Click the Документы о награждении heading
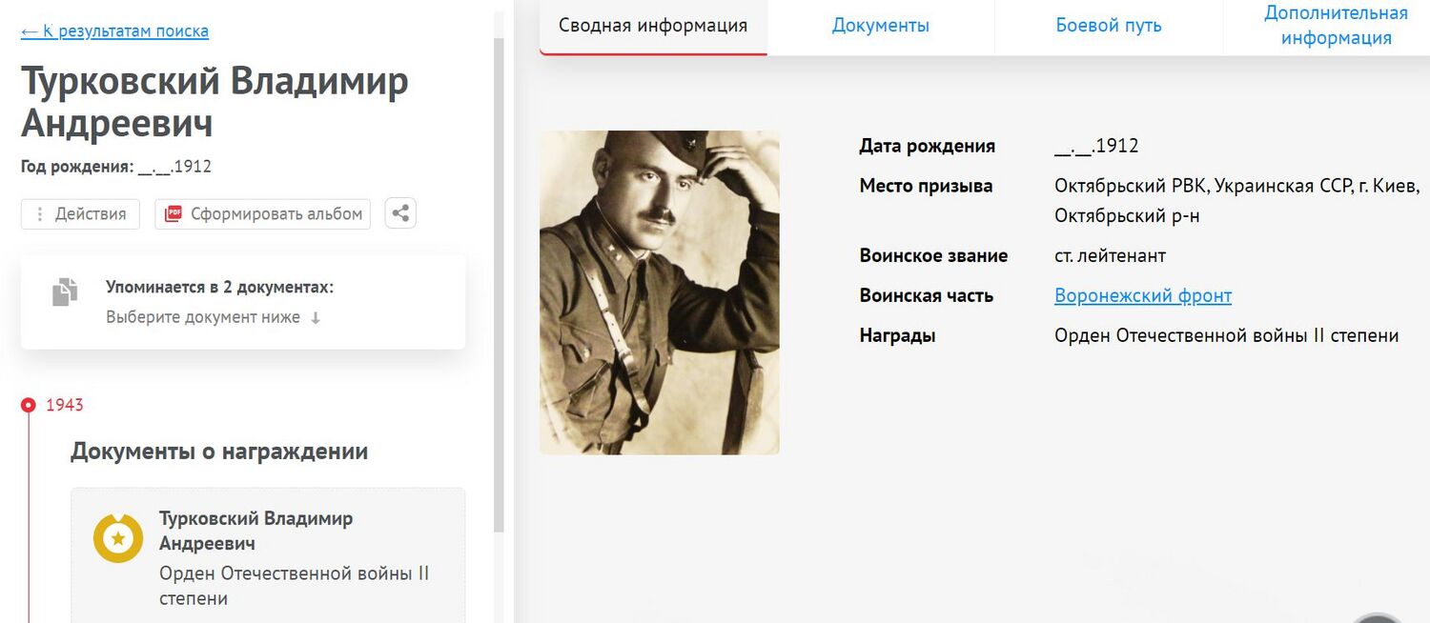The image size is (1430, 623). pyautogui.click(x=219, y=452)
